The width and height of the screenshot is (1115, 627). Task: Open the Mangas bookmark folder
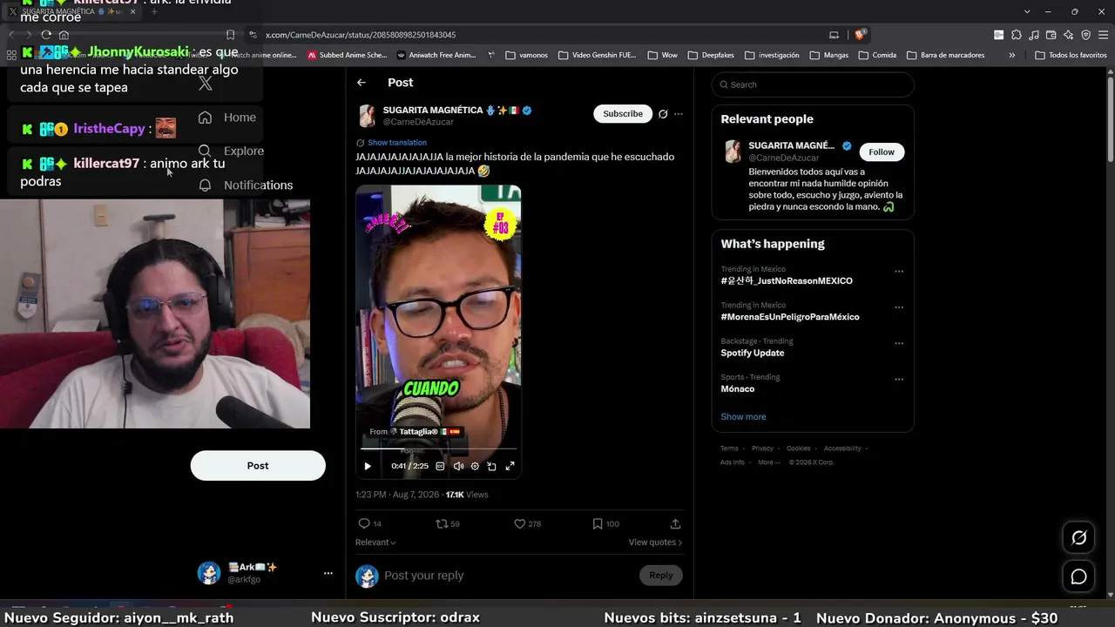click(829, 55)
